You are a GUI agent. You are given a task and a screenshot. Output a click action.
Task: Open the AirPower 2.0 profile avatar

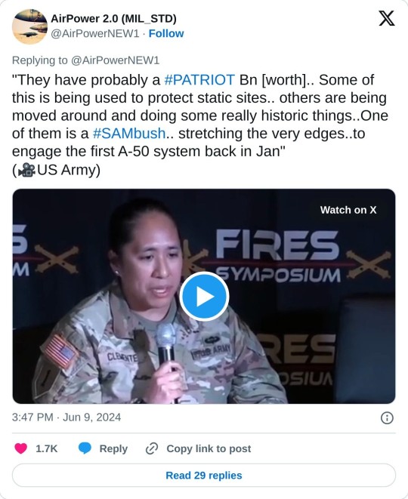coord(29,26)
